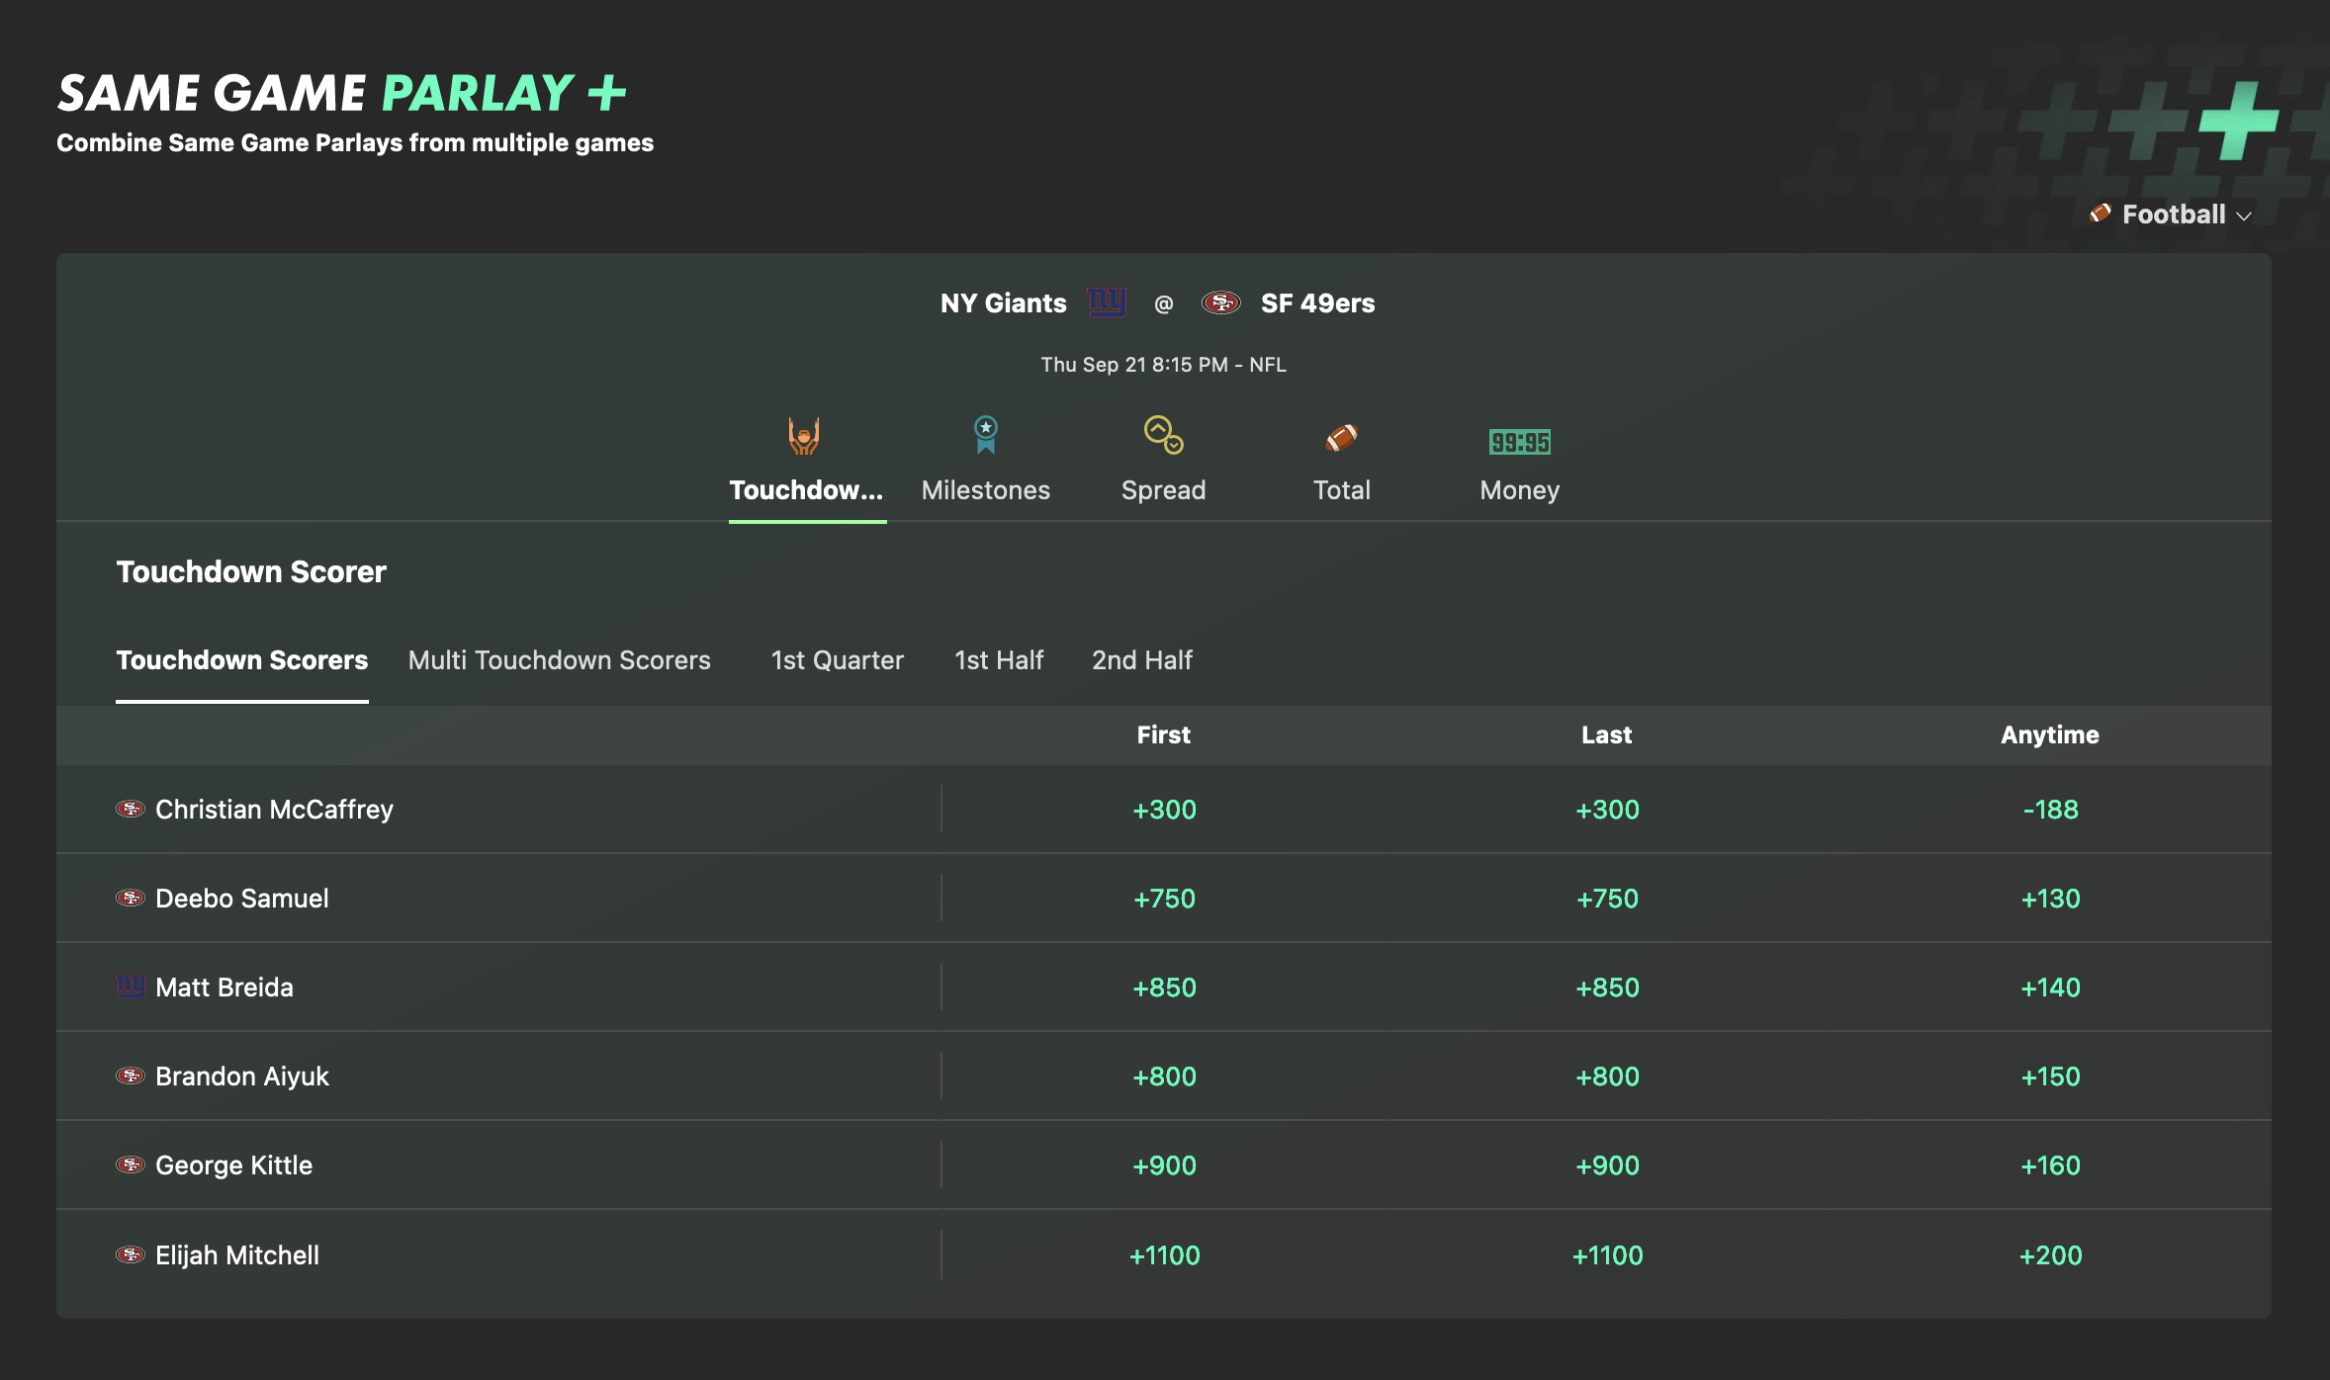Click 1st Half scoring filter tab
The width and height of the screenshot is (2330, 1380).
point(998,657)
